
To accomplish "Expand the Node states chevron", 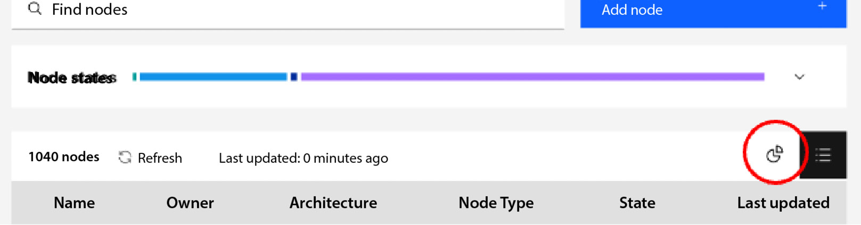I will tap(799, 77).
